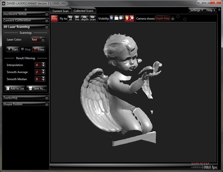The height and width of the screenshot is (172, 223).
Task: Open the Camera shows Depth Map dropdown
Action: point(173,18)
